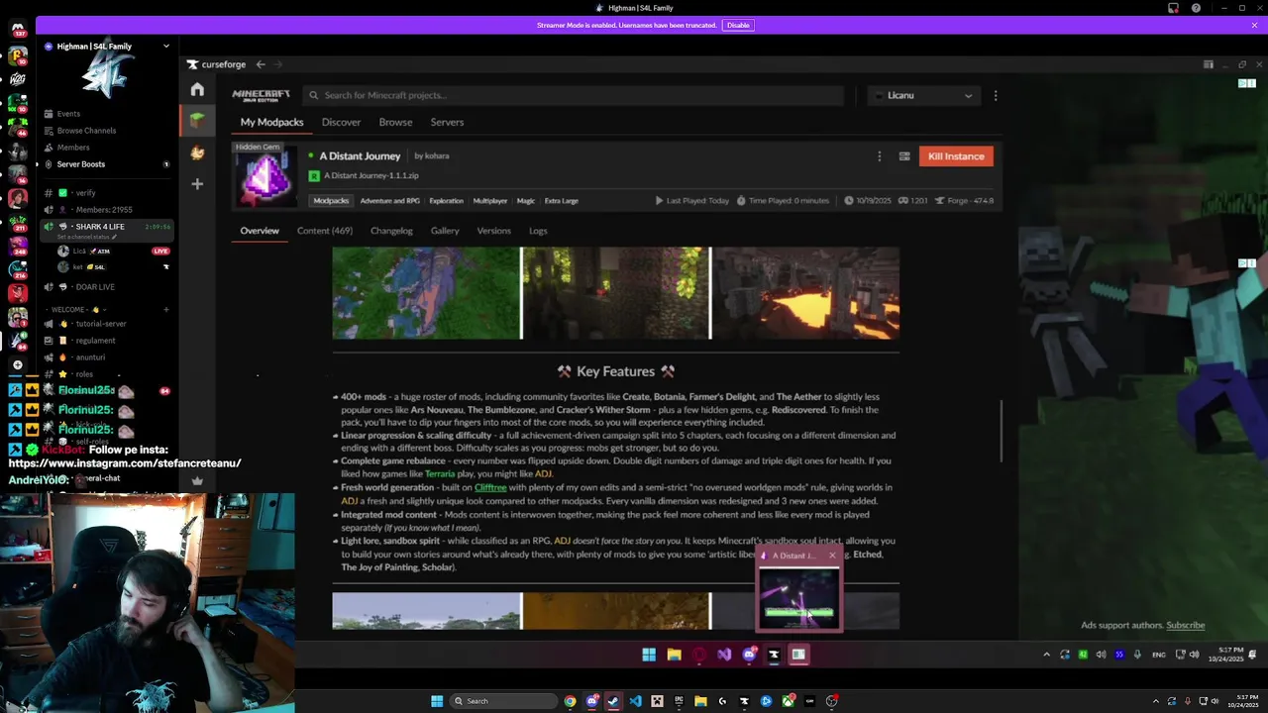Switch to the My Modpacks tab
Screen dimensions: 1268x713
[x=271, y=122]
